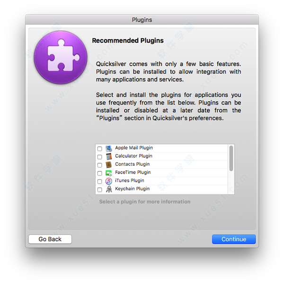This screenshot has width=284, height=284.
Task: Select the iTunes Plugin row label
Action: click(x=130, y=181)
